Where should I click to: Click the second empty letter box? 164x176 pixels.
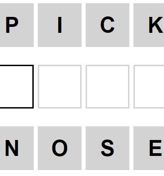[x=60, y=87]
